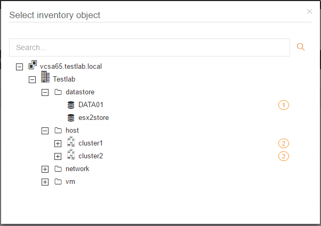Select the esx2store tree item
The height and width of the screenshot is (226, 321).
tap(93, 118)
